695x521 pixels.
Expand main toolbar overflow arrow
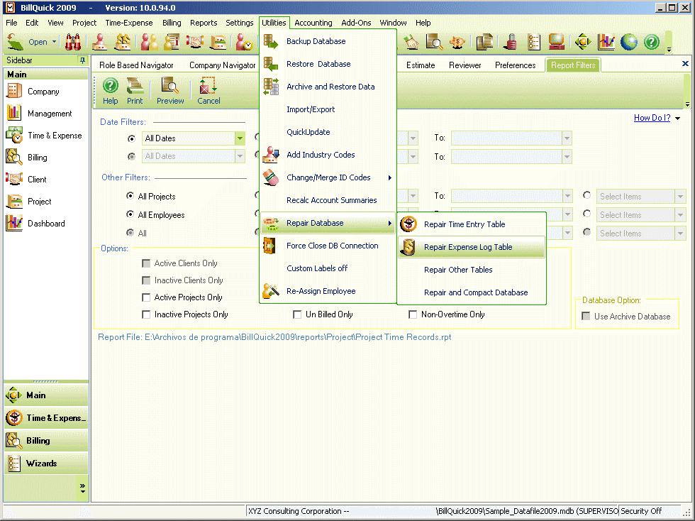[x=669, y=50]
